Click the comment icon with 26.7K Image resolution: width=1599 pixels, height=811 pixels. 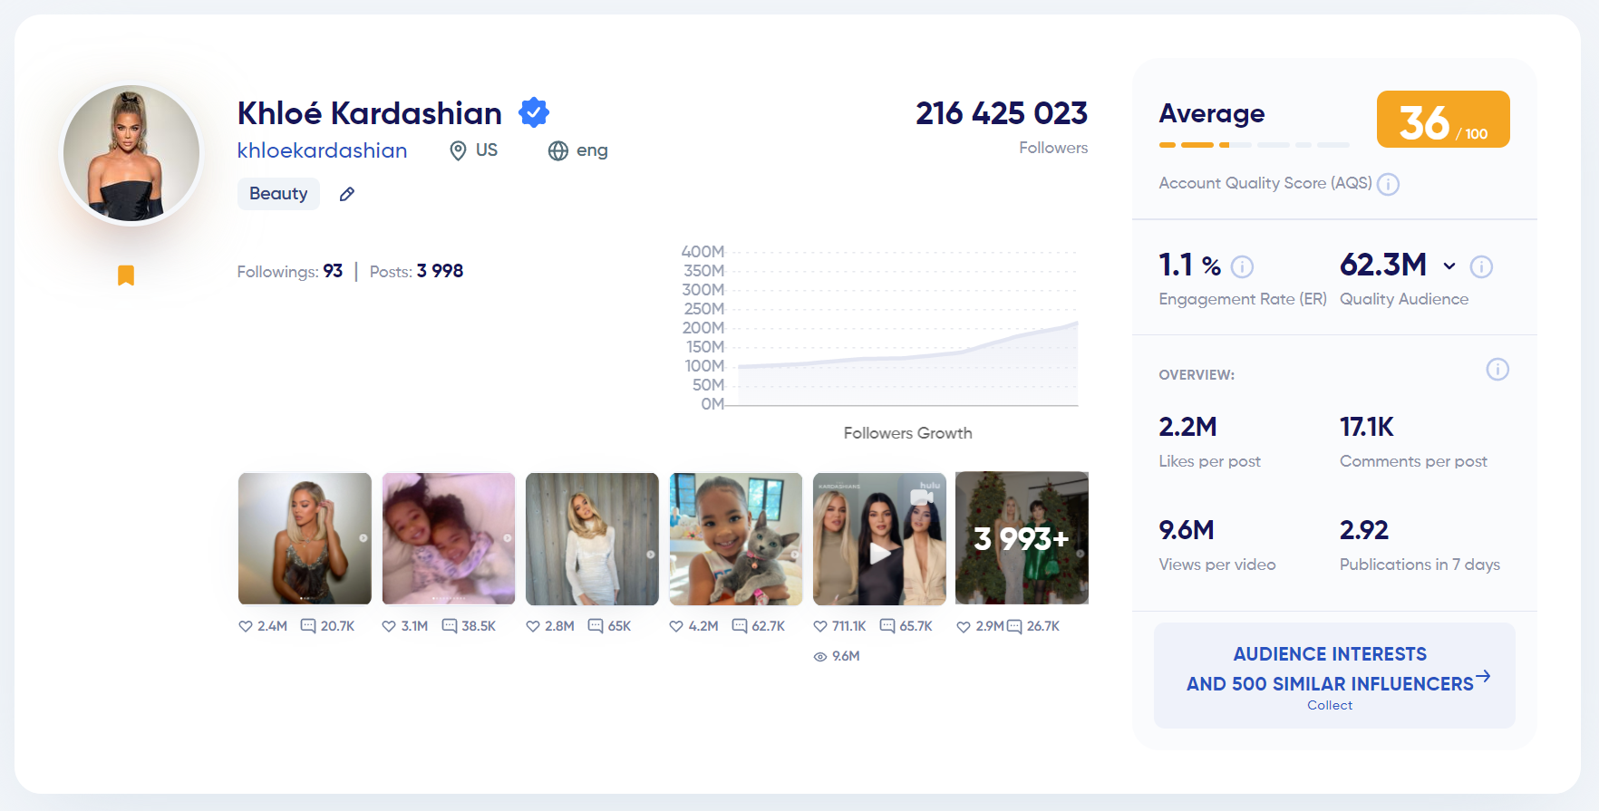pos(1014,627)
